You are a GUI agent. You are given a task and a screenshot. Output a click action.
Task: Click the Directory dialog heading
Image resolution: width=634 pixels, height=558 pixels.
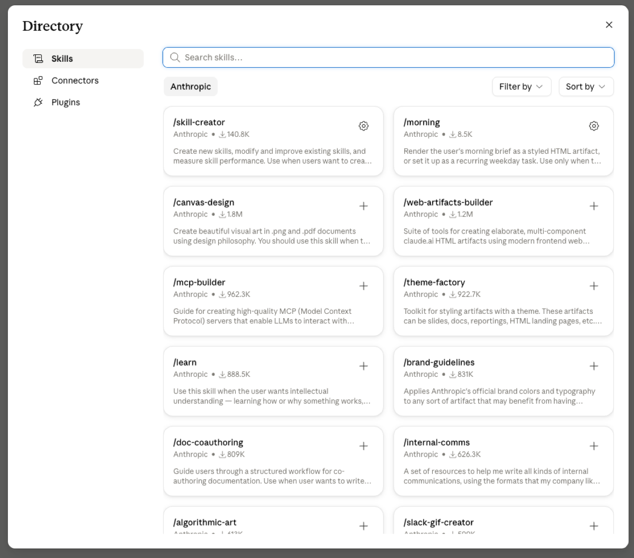[53, 26]
